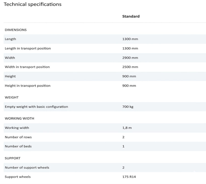Click the Width in transport position label
Screen dimensions: 206x184
pos(27,67)
